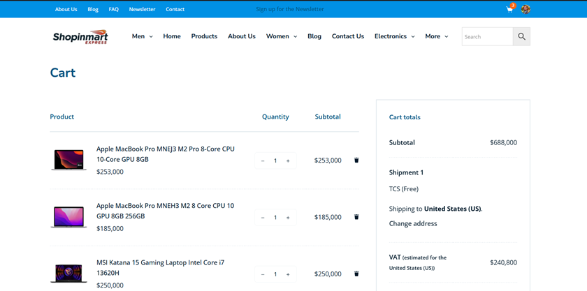Expand the Men dropdown menu

pyautogui.click(x=142, y=36)
